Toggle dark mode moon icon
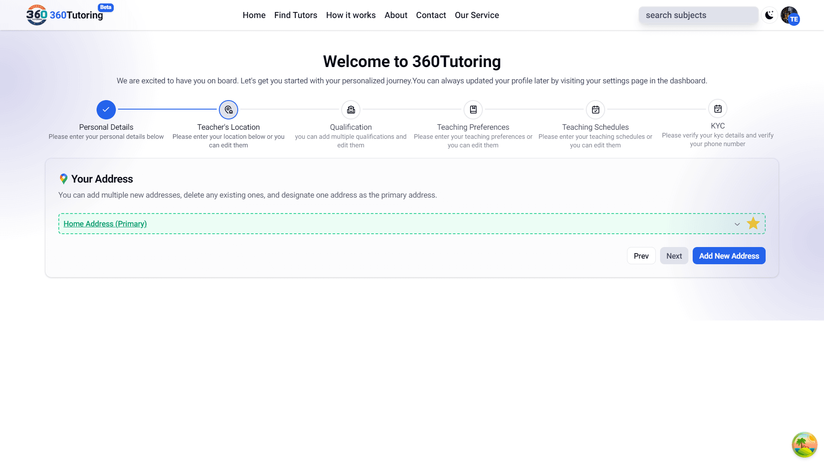Screen dimensions: 824x464 tap(769, 15)
